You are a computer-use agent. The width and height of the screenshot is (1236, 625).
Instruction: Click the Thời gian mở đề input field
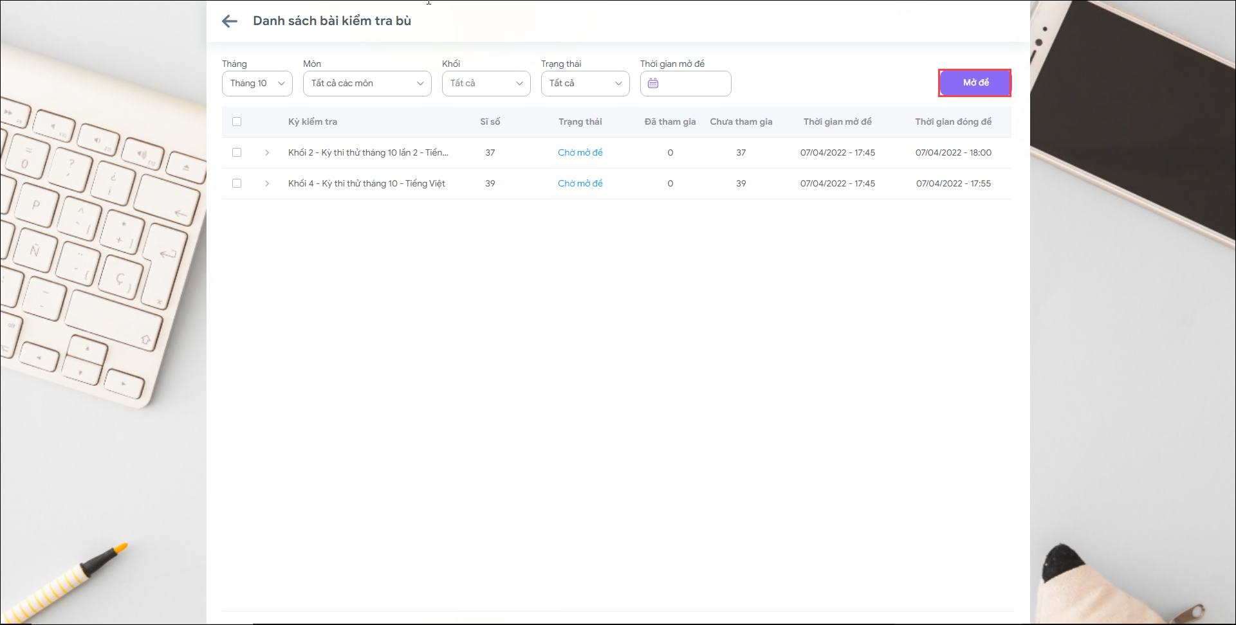(x=694, y=84)
